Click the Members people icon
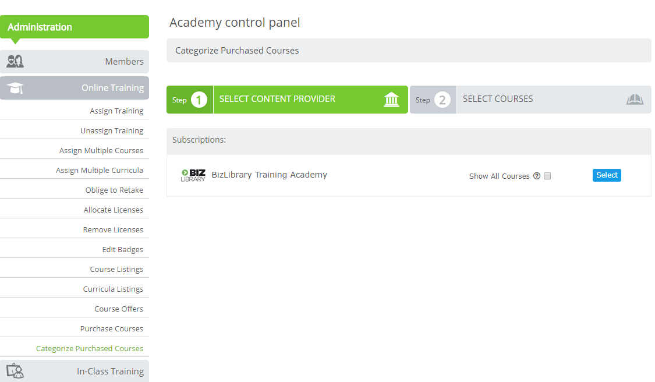 (x=15, y=62)
